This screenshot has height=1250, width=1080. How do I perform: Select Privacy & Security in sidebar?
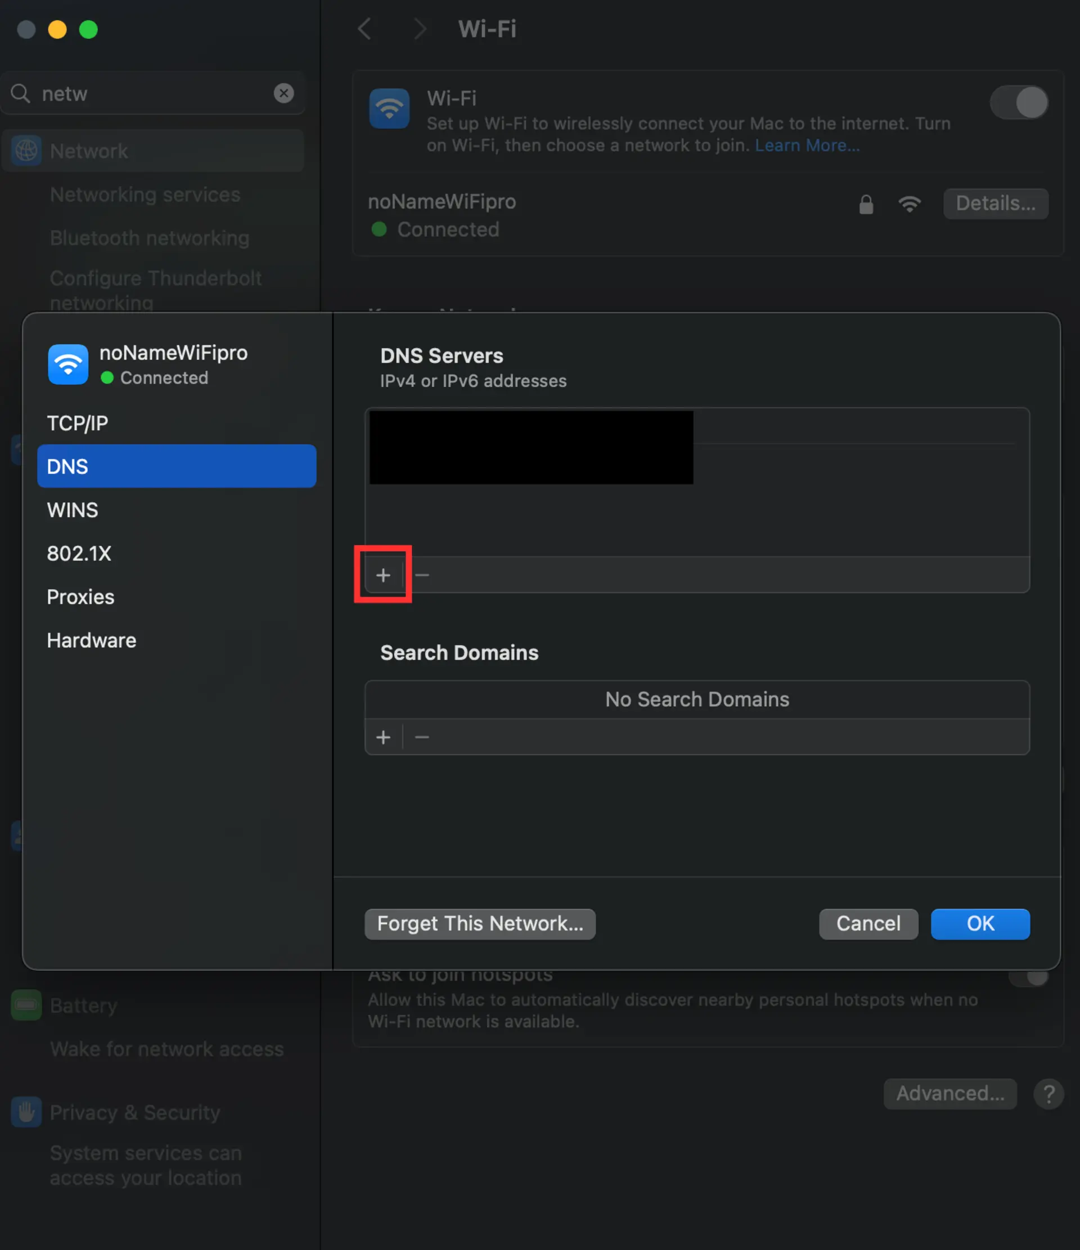153,1111
